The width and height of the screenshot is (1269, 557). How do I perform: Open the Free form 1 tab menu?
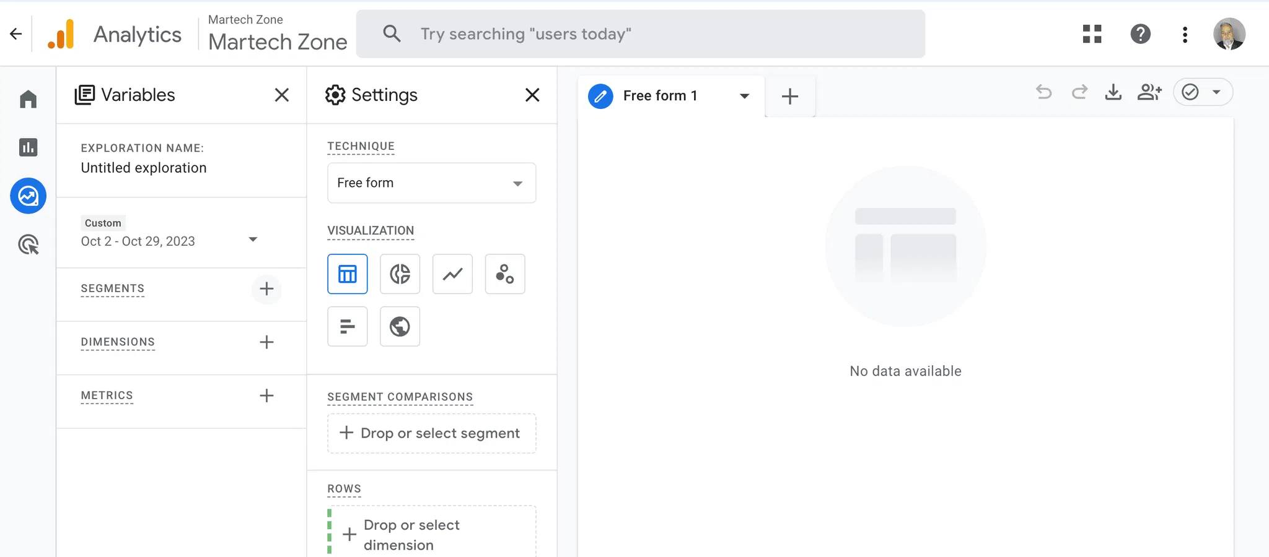click(x=744, y=96)
